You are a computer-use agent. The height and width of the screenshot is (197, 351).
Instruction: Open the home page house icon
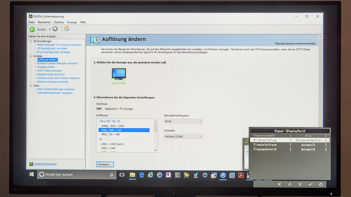(67, 28)
